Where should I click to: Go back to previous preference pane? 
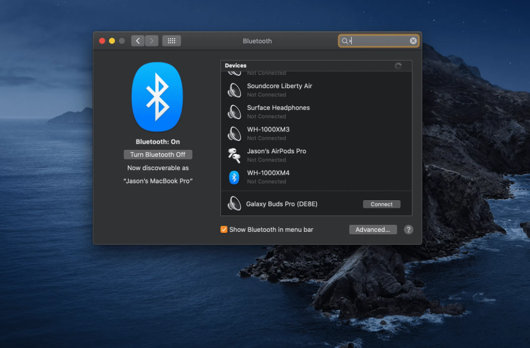tap(137, 41)
